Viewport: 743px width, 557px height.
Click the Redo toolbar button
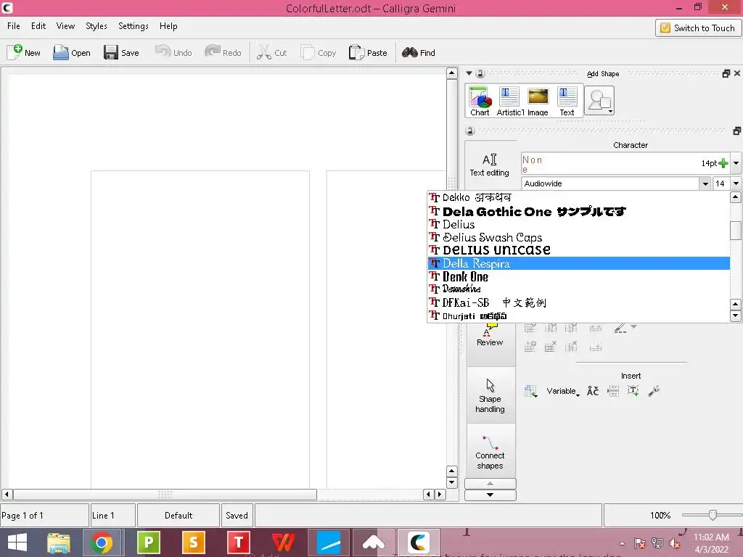[223, 52]
